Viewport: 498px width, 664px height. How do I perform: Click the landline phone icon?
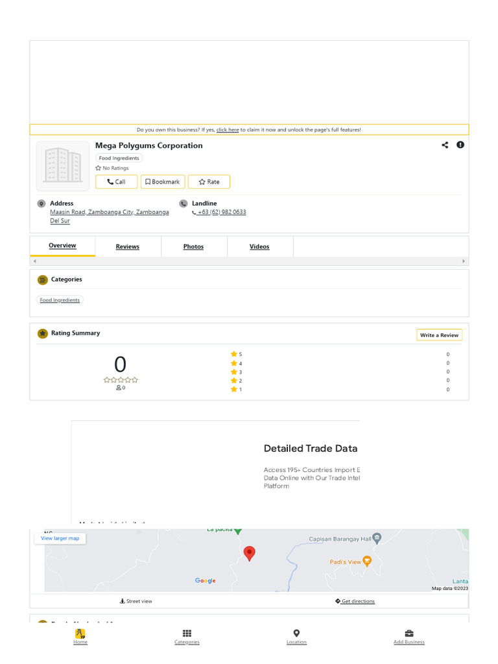[184, 204]
